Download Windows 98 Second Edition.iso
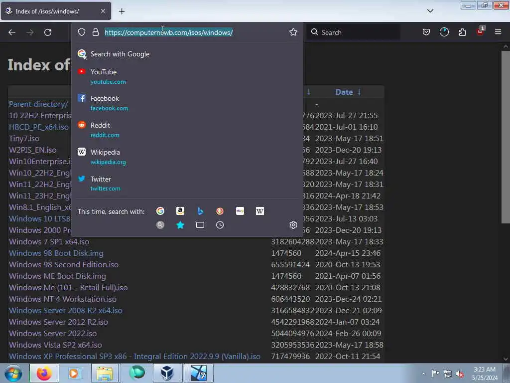The width and height of the screenshot is (510, 383). click(x=63, y=264)
